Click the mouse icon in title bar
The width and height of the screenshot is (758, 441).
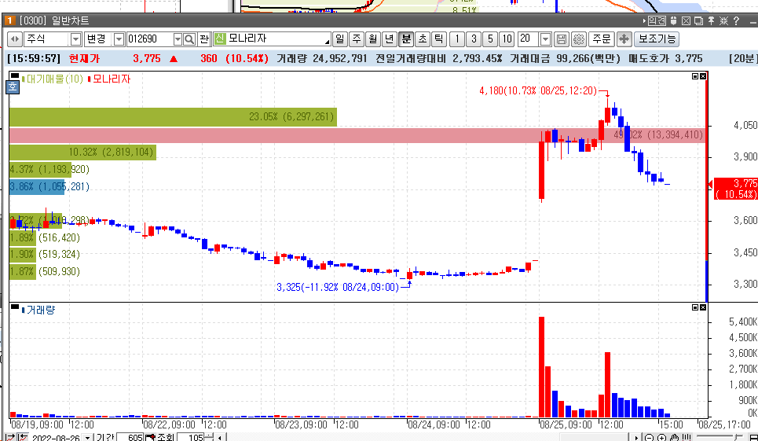tap(673, 20)
